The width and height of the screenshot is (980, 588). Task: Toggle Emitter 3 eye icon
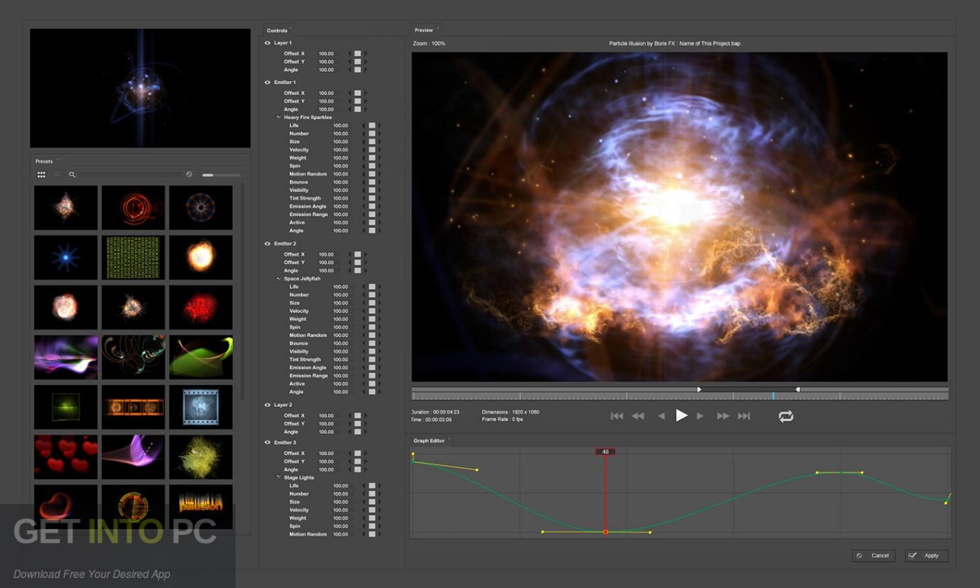[268, 442]
